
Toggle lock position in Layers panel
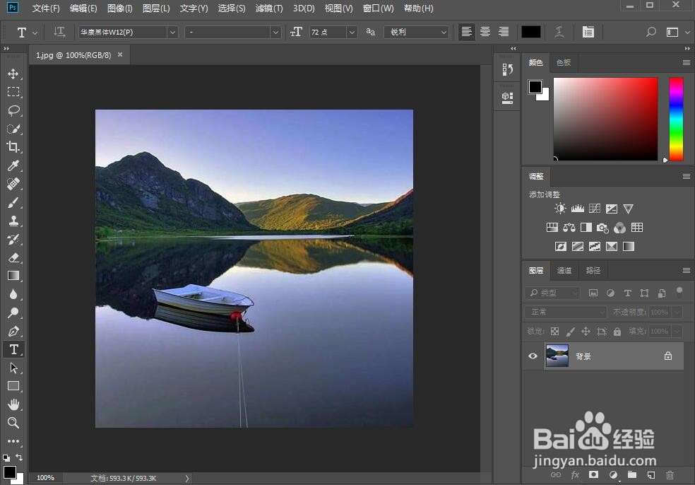click(x=586, y=332)
